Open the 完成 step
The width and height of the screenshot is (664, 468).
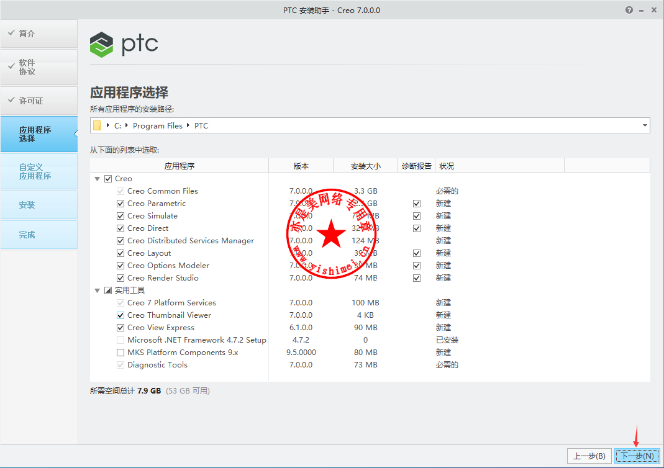(x=39, y=235)
